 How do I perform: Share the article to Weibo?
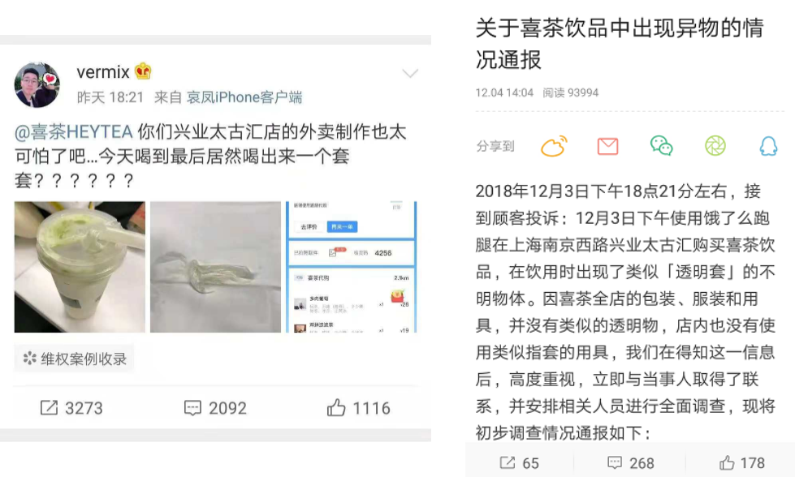[x=554, y=146]
